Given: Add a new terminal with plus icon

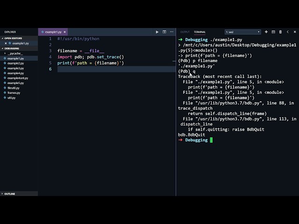Looking at the screenshot, I should point(266,32).
